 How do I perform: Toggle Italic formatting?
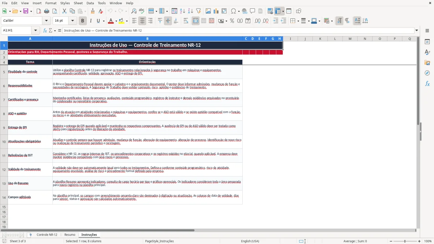tap(91, 21)
